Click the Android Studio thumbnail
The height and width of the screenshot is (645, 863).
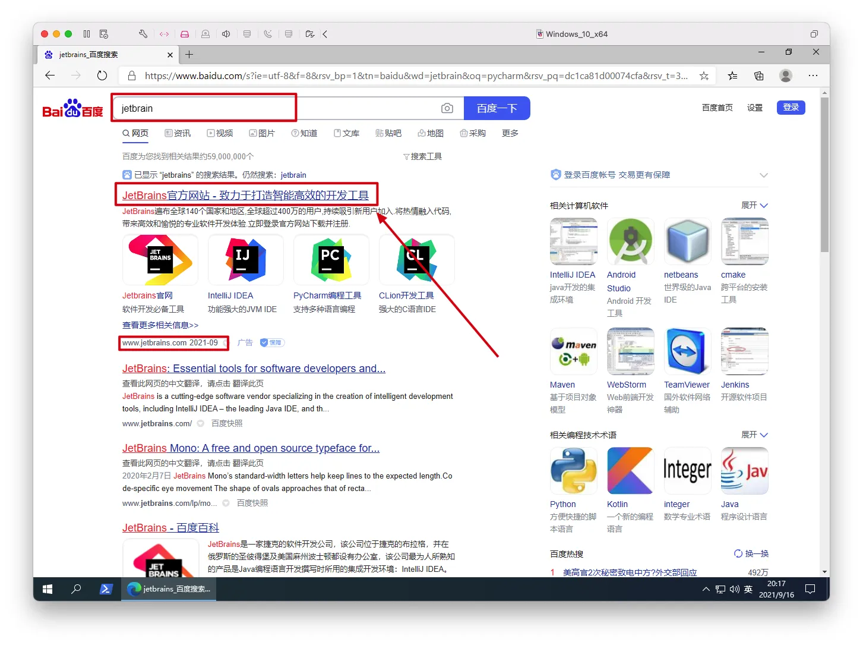point(631,241)
